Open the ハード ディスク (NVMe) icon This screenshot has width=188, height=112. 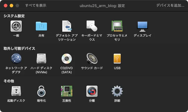(41, 59)
